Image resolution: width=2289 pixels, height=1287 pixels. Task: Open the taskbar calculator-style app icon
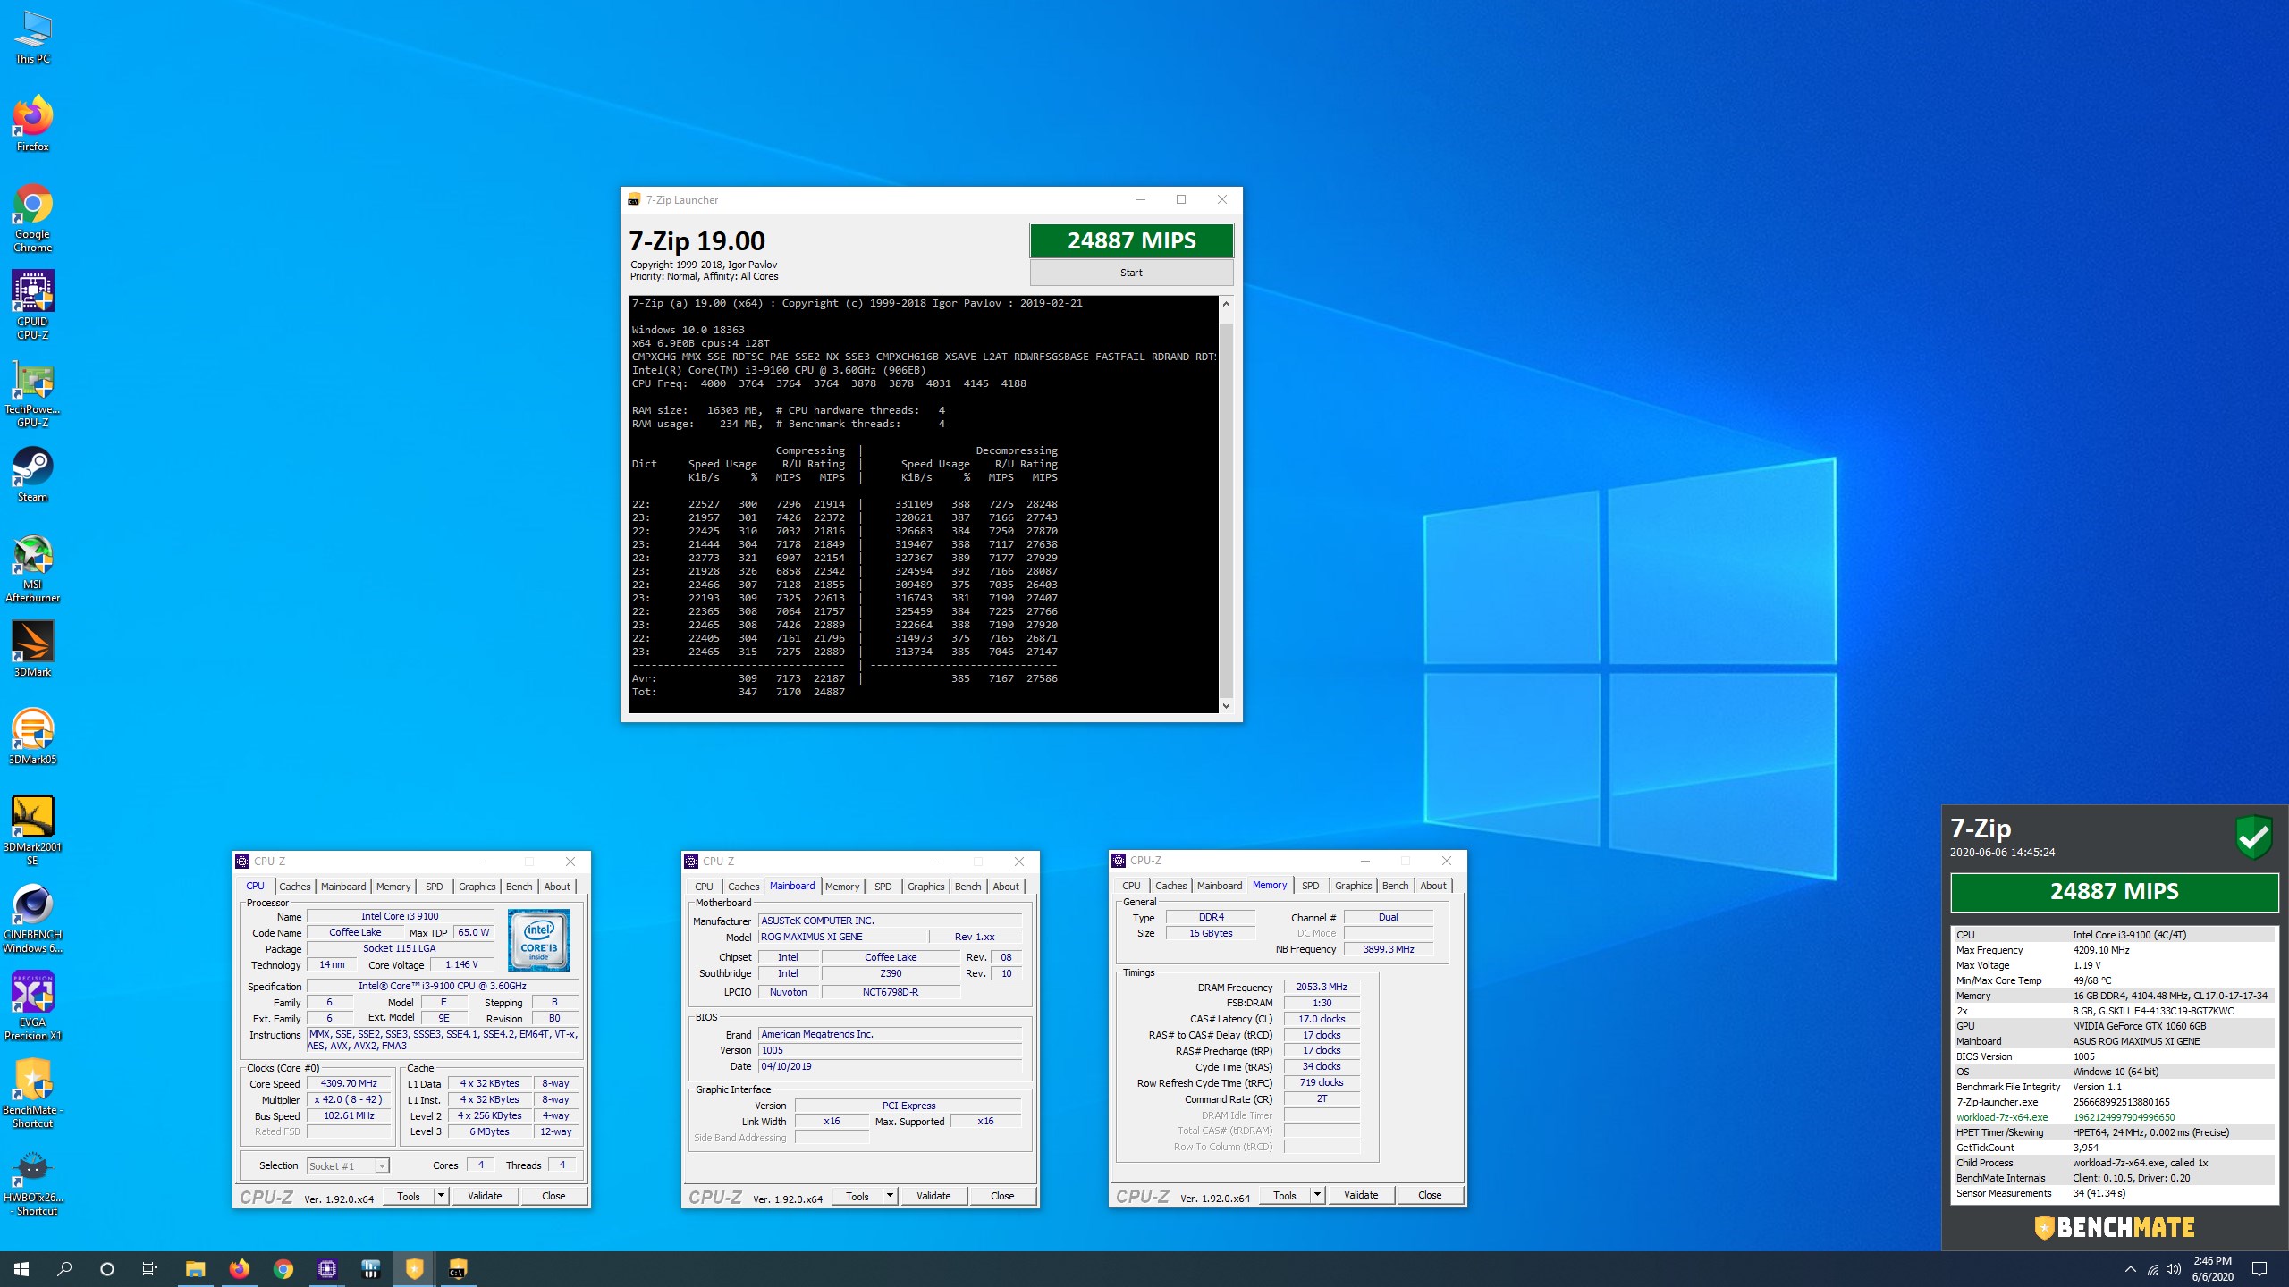pyautogui.click(x=370, y=1269)
